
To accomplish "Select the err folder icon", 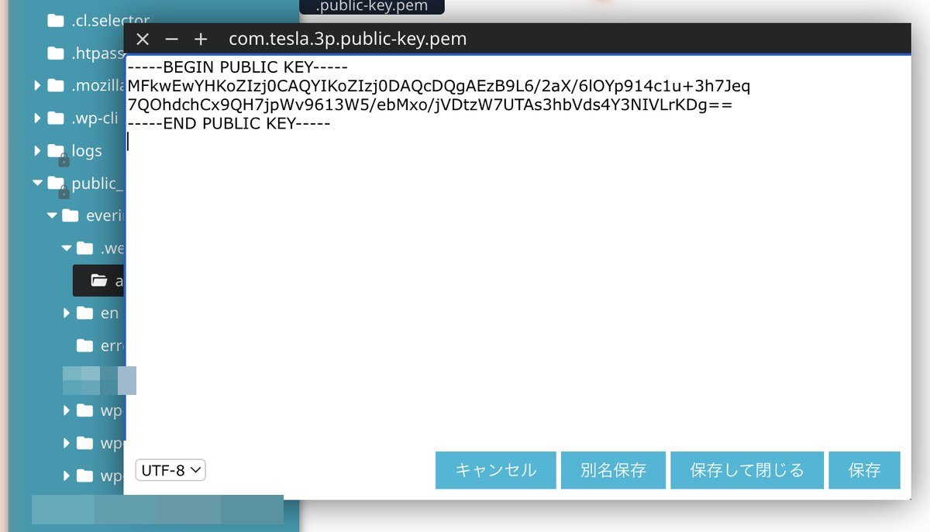I will tap(84, 345).
